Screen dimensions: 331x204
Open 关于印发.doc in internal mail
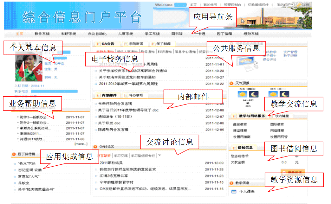point(109,123)
